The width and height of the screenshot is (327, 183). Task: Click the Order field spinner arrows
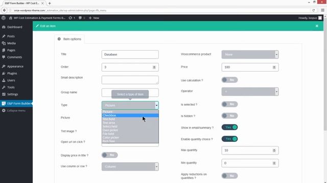[154, 67]
